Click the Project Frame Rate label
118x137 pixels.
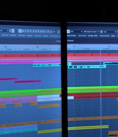pyautogui.click(x=104, y=36)
